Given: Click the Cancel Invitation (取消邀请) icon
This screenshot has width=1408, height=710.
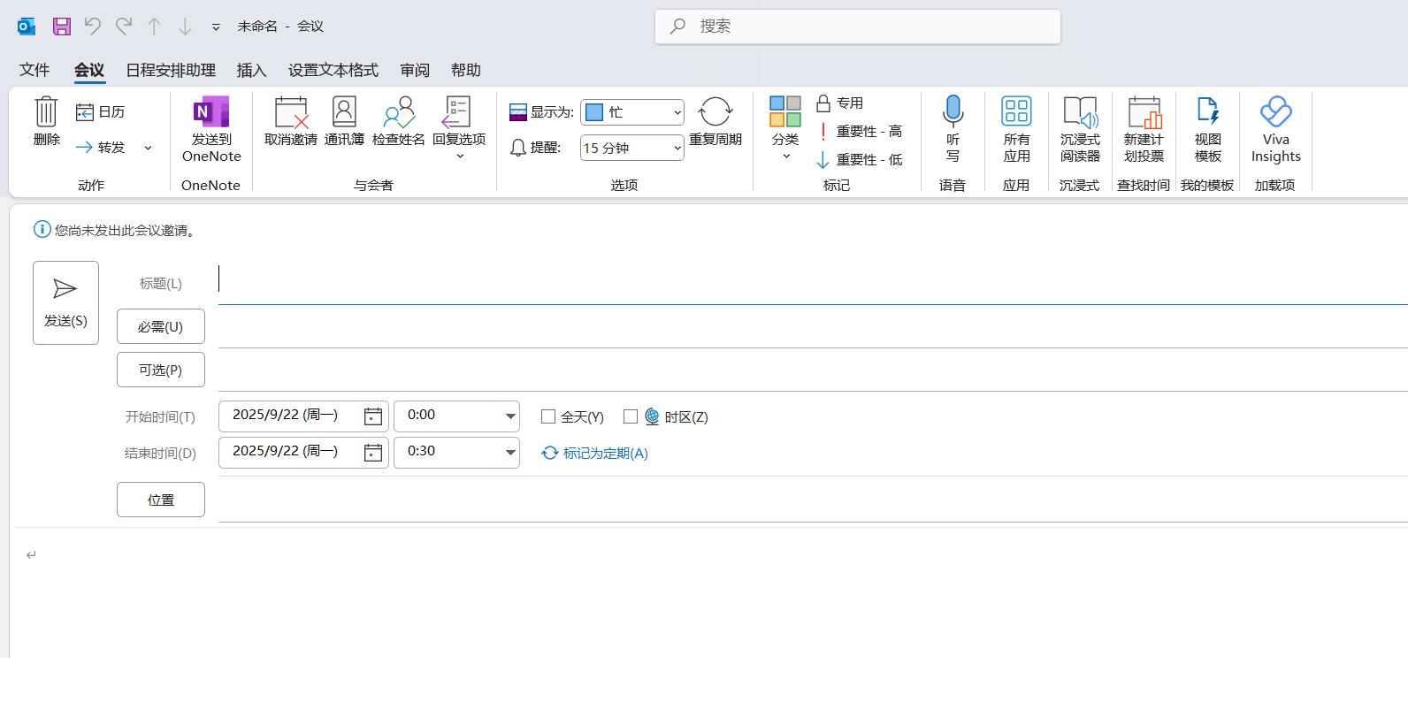Looking at the screenshot, I should [x=290, y=113].
